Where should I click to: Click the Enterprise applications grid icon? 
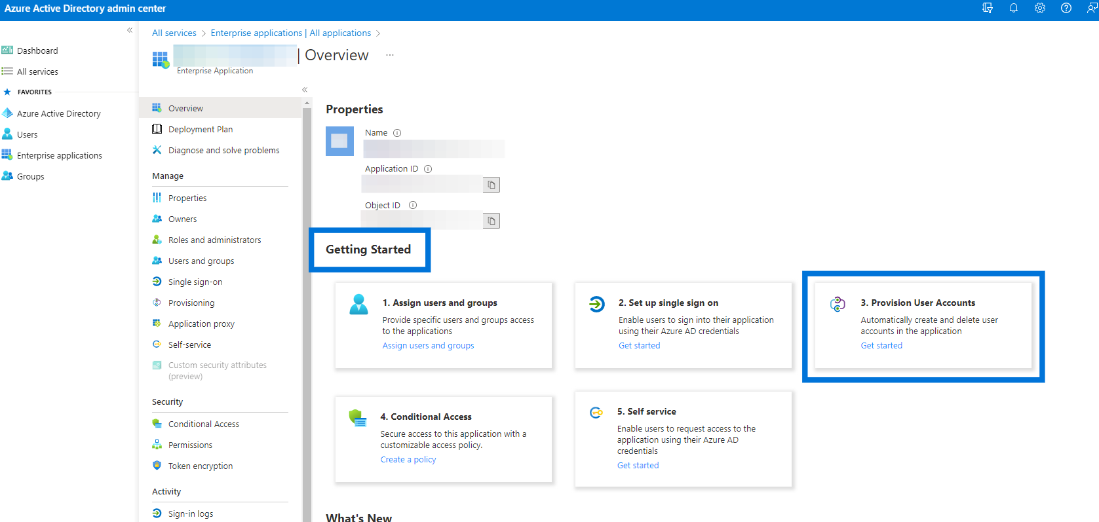point(7,155)
